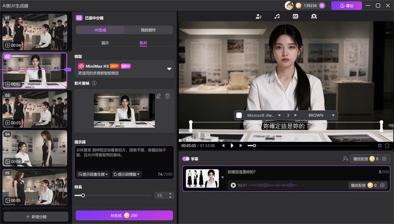Image resolution: width=394 pixels, height=224 pixels.
Task: Open the avatar camera tool in top toolbar
Action: 314,16
